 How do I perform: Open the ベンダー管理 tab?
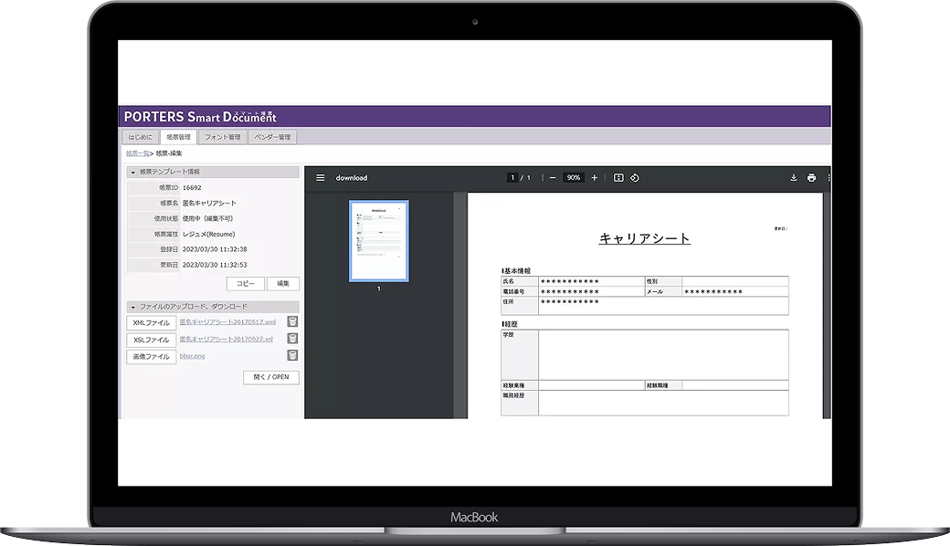click(272, 137)
